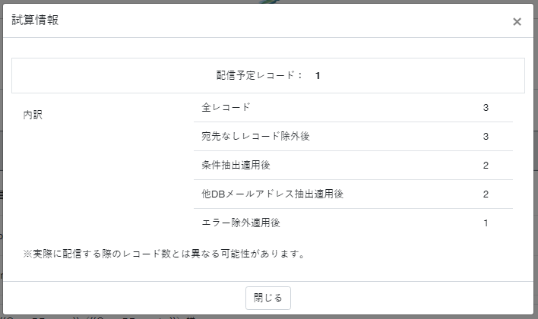Click the 閉じる button

click(268, 298)
